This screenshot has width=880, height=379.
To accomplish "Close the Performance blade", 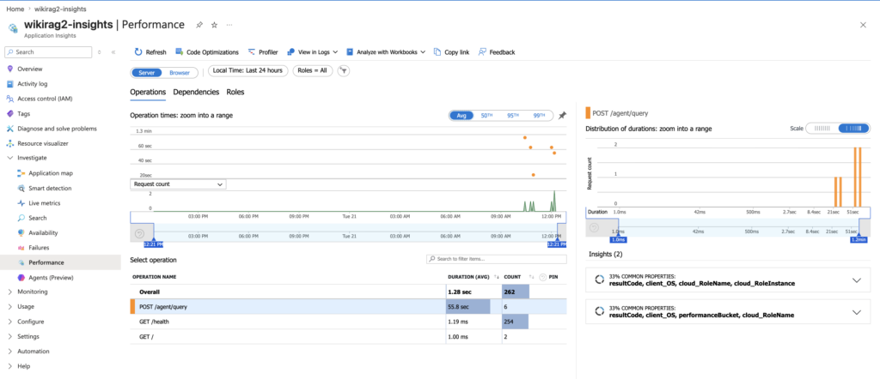I will pos(863,25).
